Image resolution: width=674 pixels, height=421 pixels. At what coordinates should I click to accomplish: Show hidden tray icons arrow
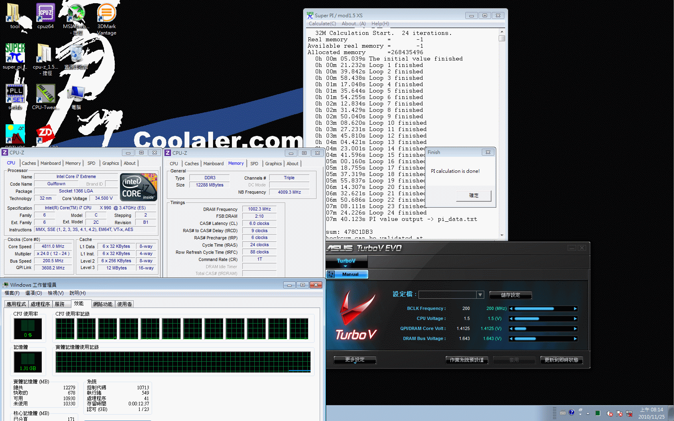(588, 413)
